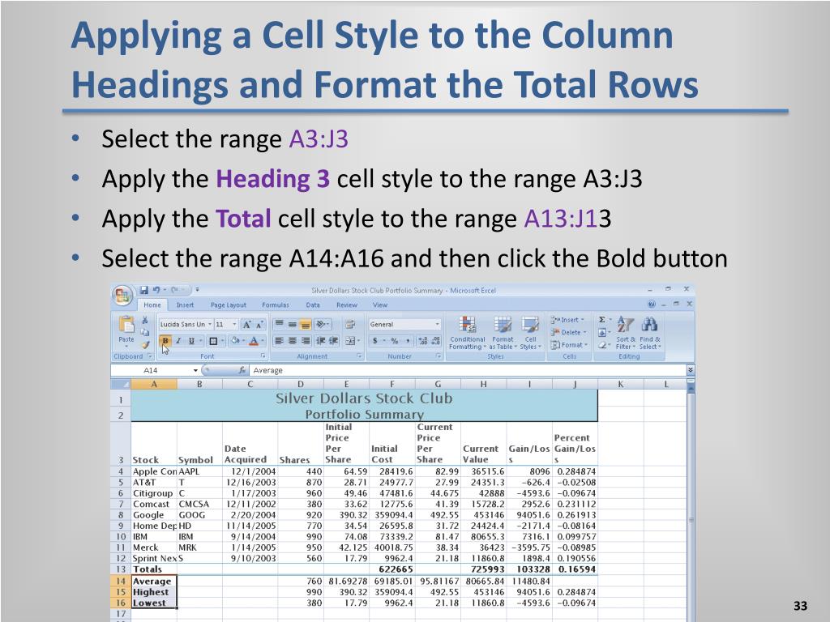Toggle the Bold button

click(x=165, y=341)
